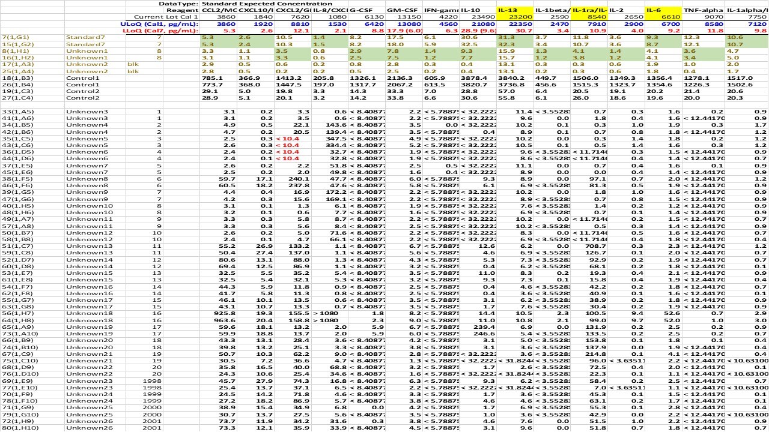Select the '52.6' IL-6 value
Image resolution: width=769 pixels, height=432 pixels.
(x=673, y=313)
